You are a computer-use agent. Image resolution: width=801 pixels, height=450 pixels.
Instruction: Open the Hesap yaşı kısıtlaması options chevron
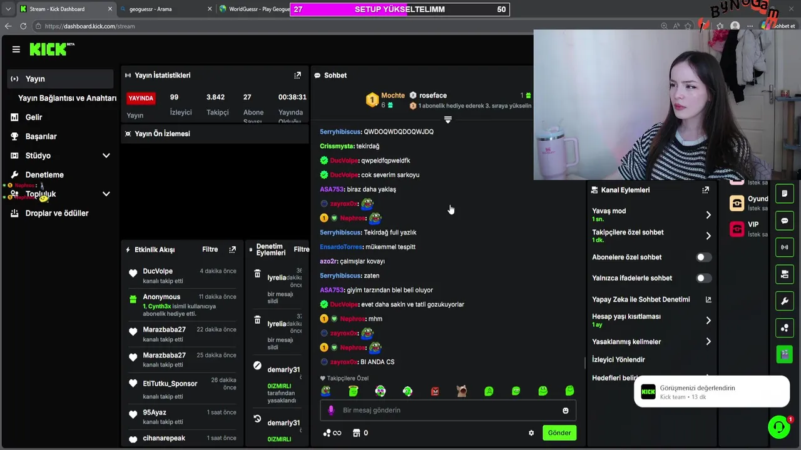click(708, 321)
